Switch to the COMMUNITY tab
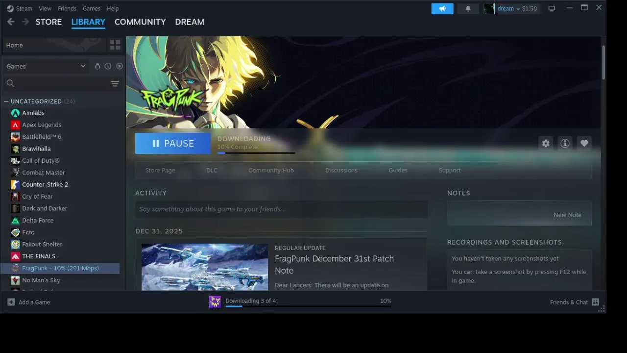Viewport: 627px width, 353px height. pos(140,22)
